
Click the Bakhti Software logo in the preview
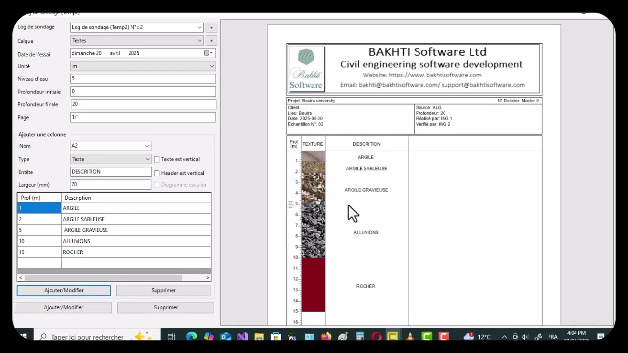pyautogui.click(x=306, y=69)
